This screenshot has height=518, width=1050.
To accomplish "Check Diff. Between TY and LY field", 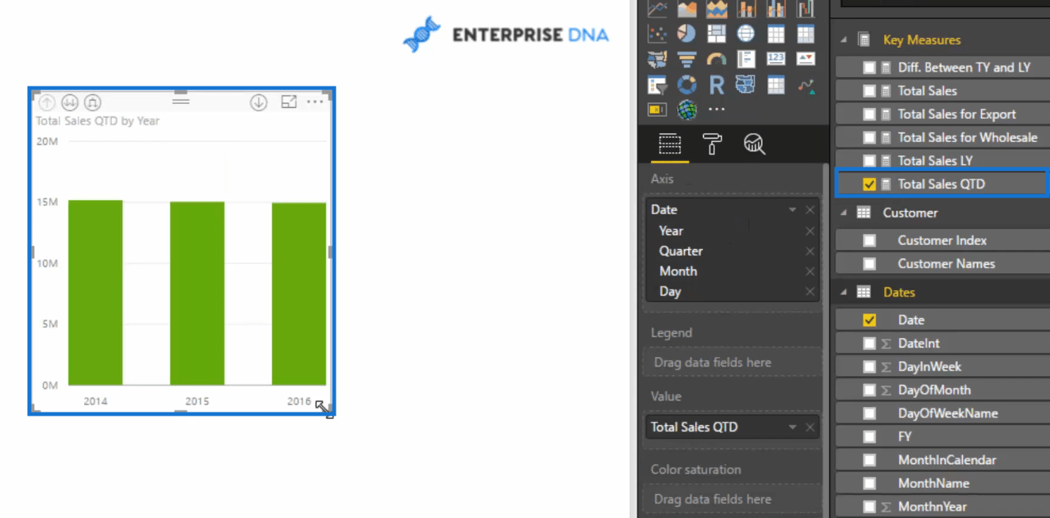I will [x=869, y=68].
